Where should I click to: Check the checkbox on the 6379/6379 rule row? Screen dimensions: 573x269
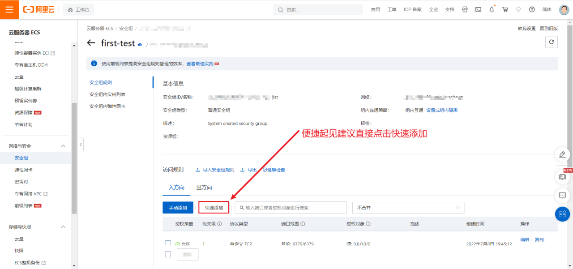pos(168,243)
